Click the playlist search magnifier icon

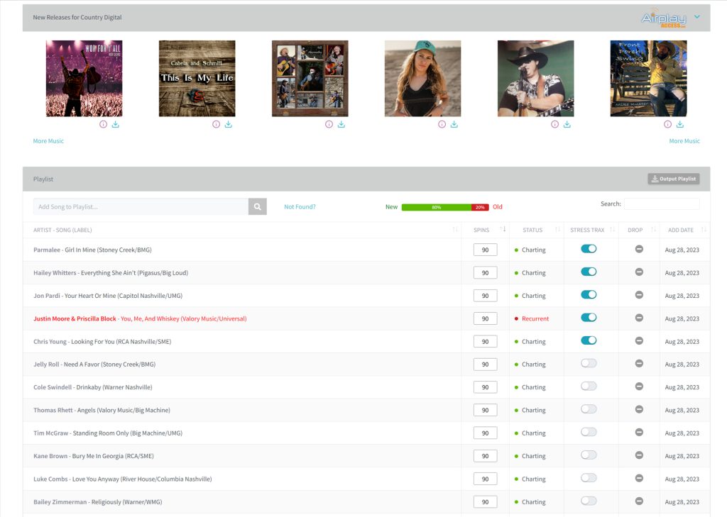(x=257, y=206)
